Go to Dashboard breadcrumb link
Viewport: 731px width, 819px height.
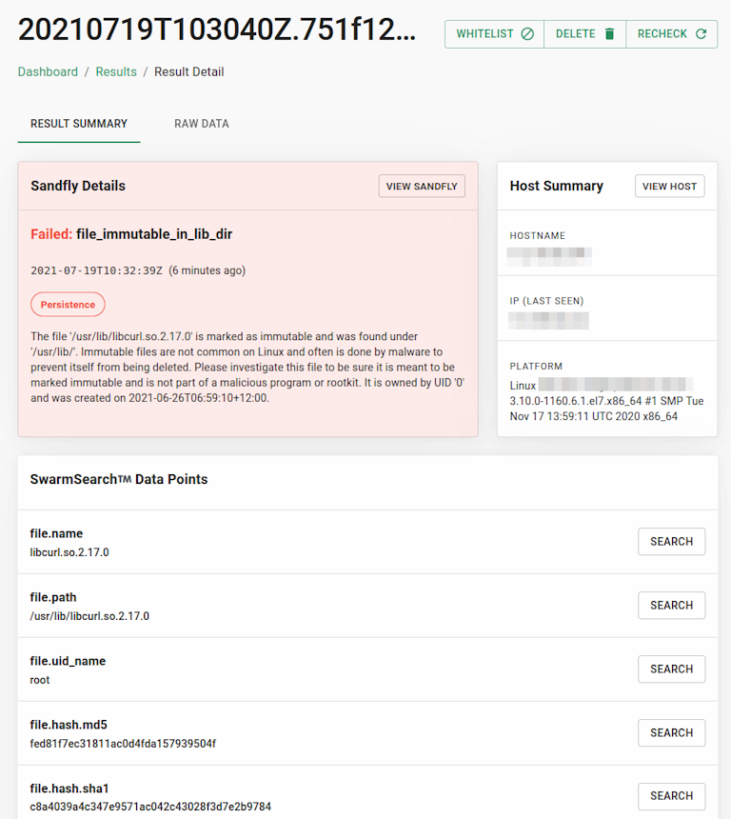tap(48, 71)
